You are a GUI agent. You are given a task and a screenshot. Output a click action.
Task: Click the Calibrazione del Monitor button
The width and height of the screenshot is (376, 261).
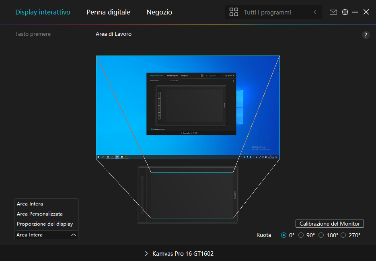(x=329, y=224)
